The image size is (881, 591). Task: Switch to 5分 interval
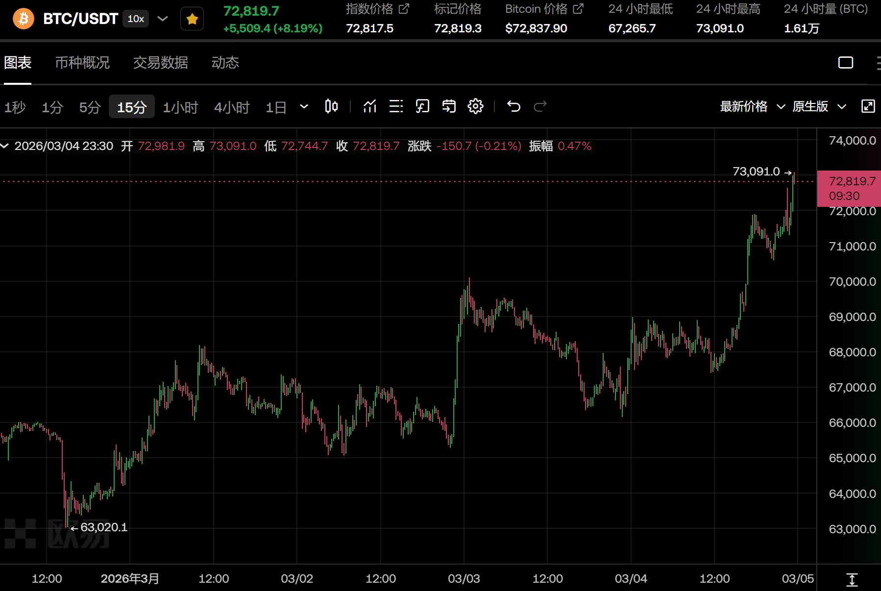click(x=90, y=107)
